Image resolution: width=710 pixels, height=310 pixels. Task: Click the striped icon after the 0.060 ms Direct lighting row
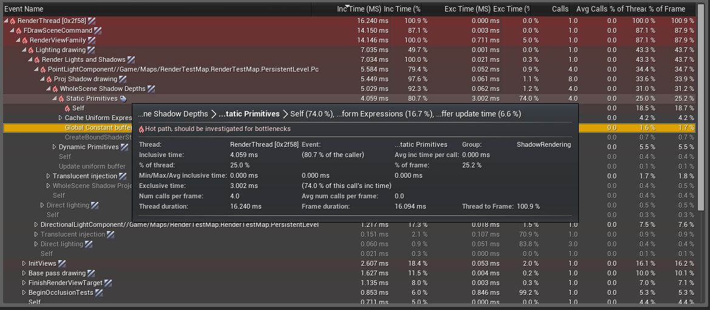tap(89, 244)
